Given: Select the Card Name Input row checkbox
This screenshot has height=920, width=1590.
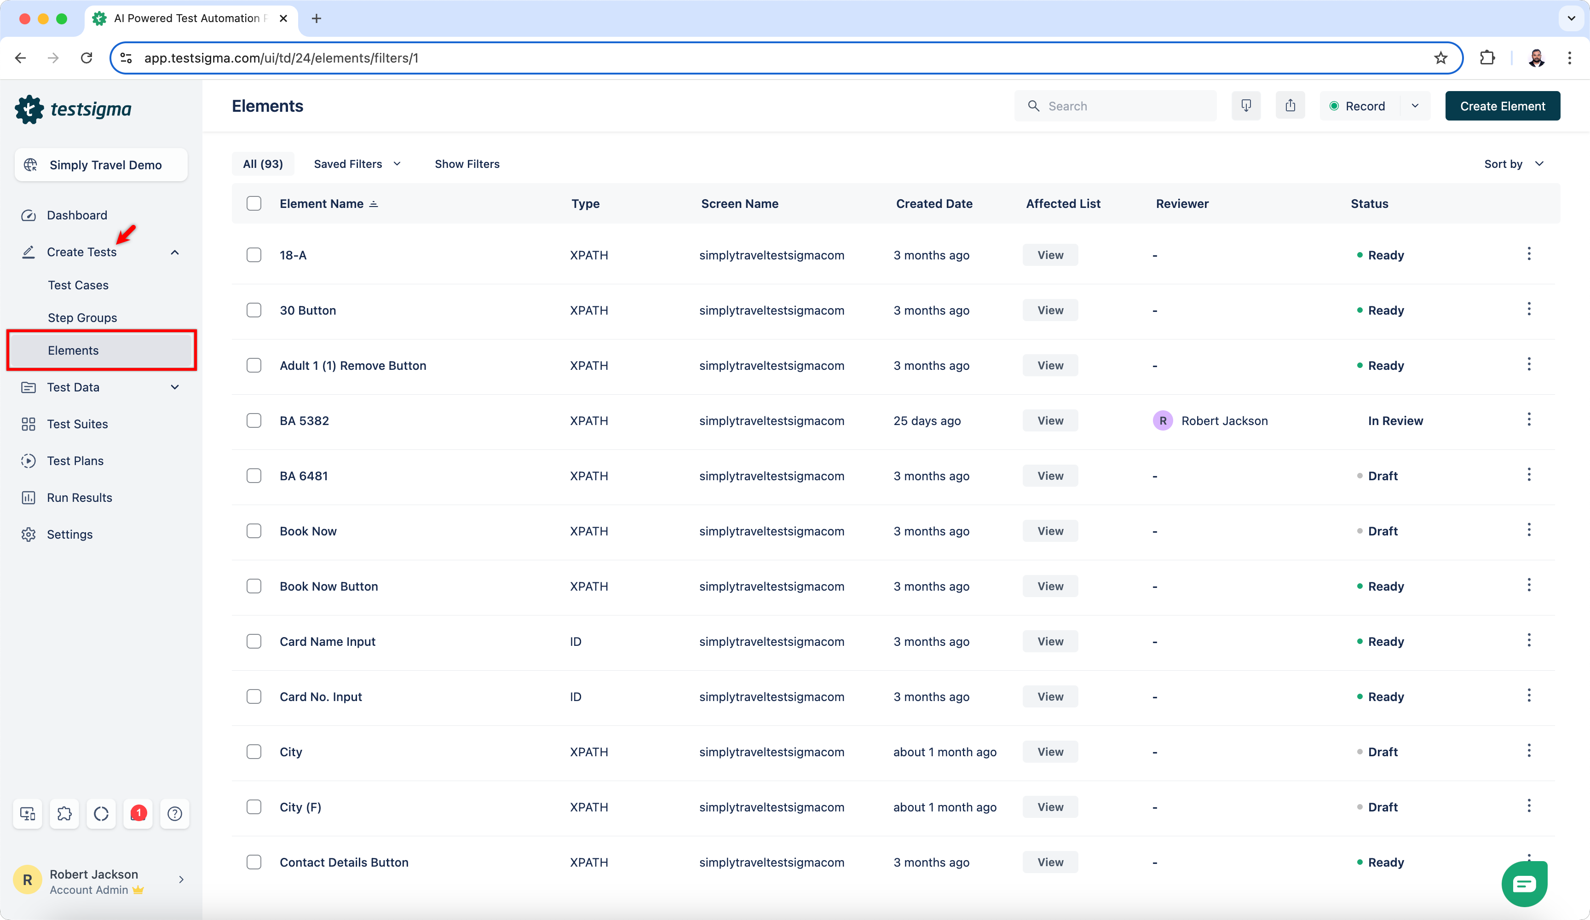Looking at the screenshot, I should (x=253, y=641).
